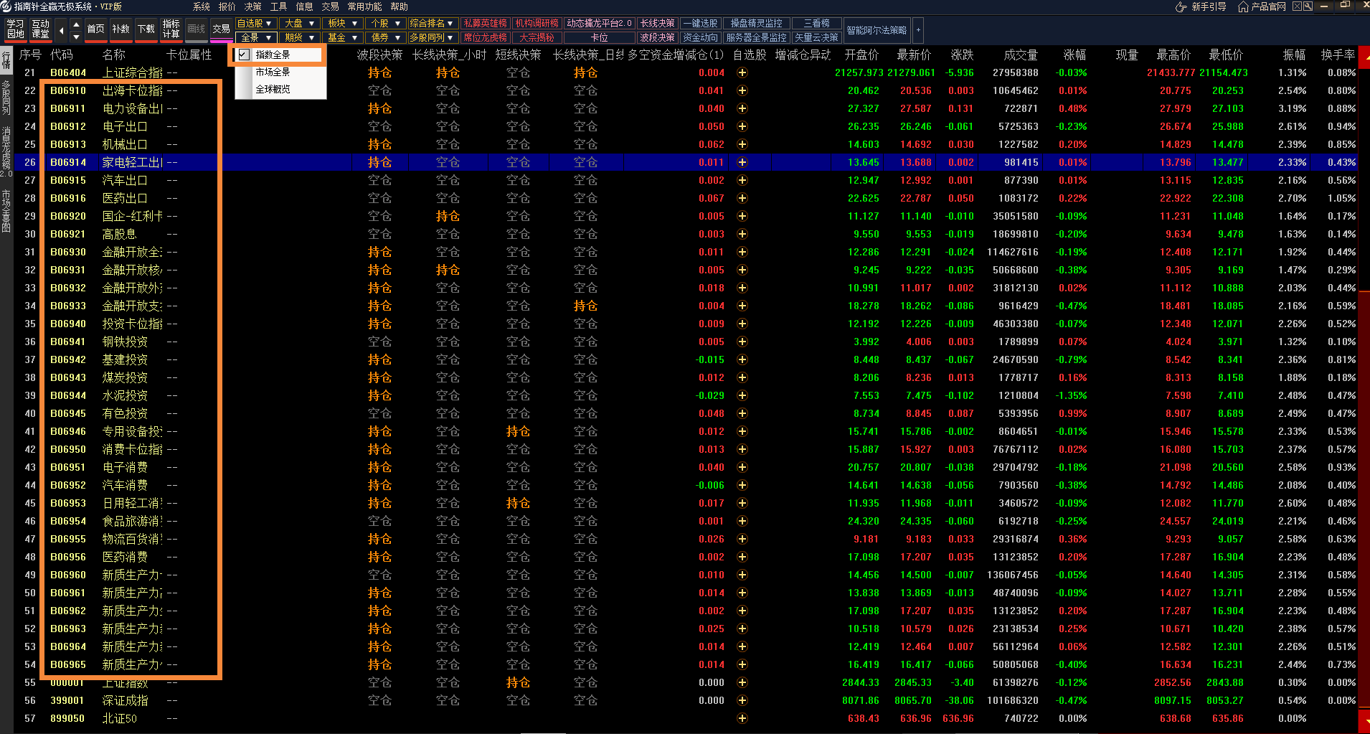Click the 学习园地 toolbar icon
Screen dimensions: 1370x734
(16, 29)
